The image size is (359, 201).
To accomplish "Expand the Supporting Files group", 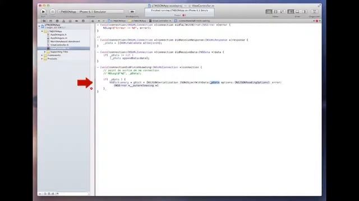I will point(45,52).
